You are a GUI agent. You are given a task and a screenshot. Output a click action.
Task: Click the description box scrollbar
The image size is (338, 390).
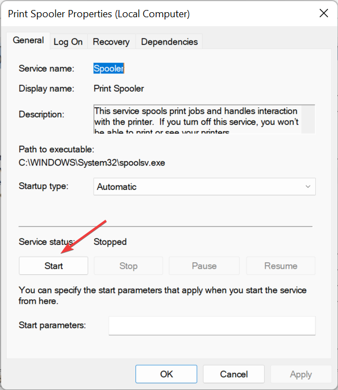tap(309, 119)
